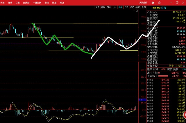
Task: Open the 行情 menu
Action: click(10, 2)
